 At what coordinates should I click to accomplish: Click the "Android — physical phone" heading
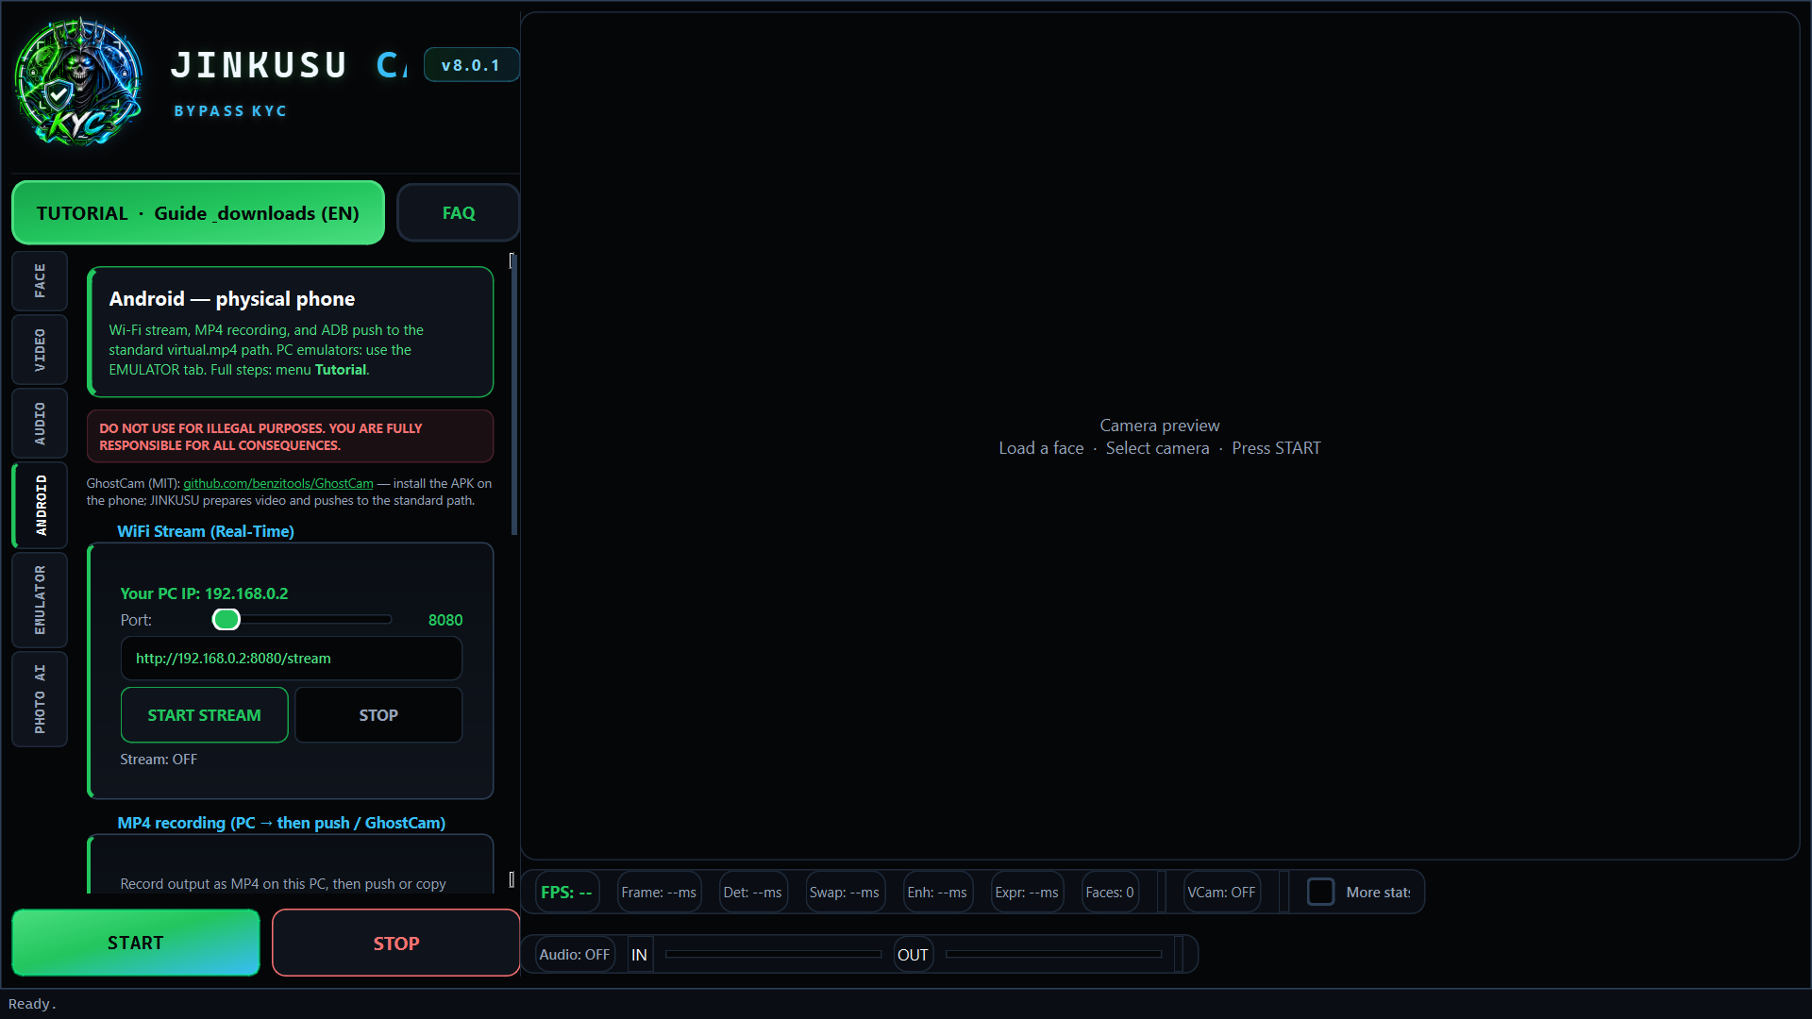(x=232, y=299)
